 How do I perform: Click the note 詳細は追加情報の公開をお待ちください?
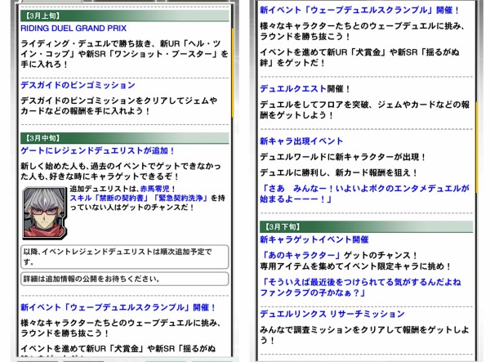[x=124, y=279]
